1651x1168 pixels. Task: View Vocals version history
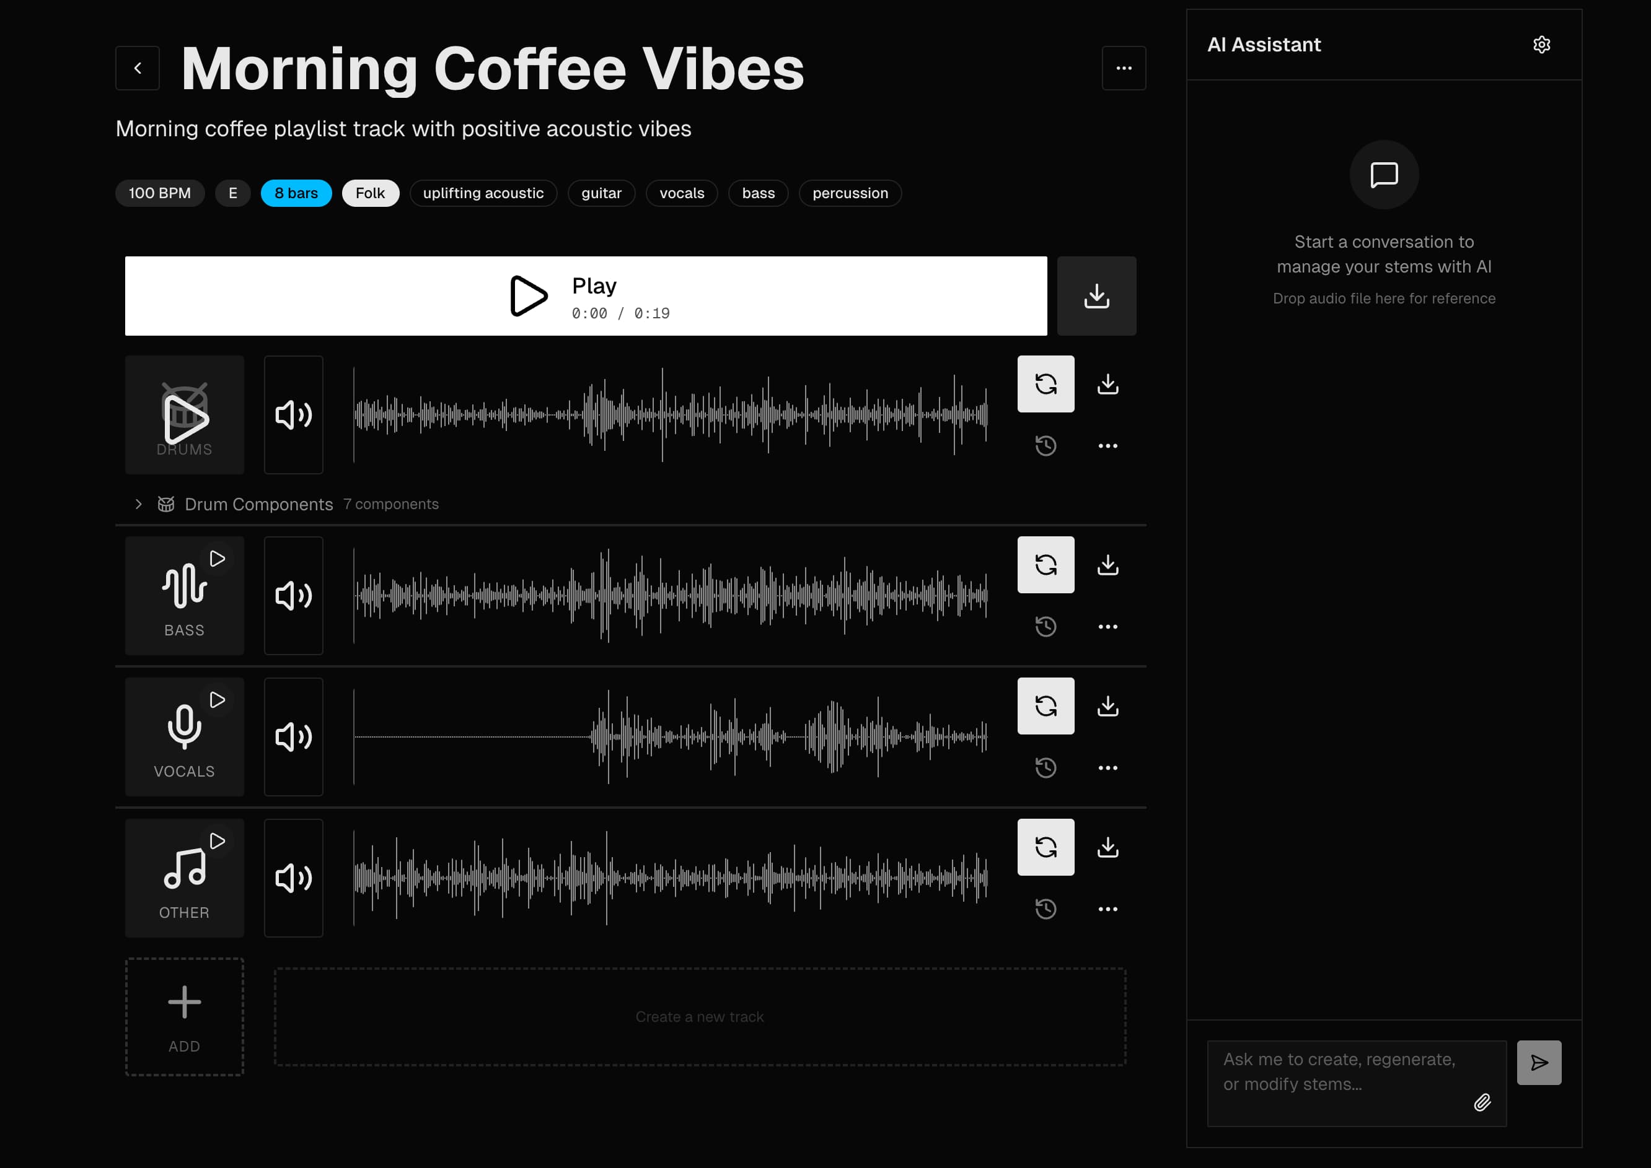click(1046, 767)
